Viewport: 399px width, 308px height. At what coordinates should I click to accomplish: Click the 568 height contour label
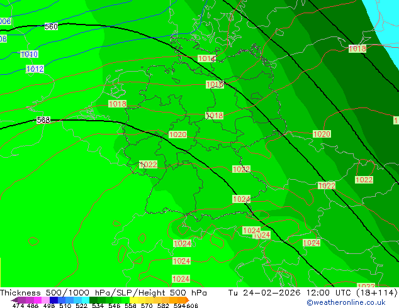click(43, 119)
